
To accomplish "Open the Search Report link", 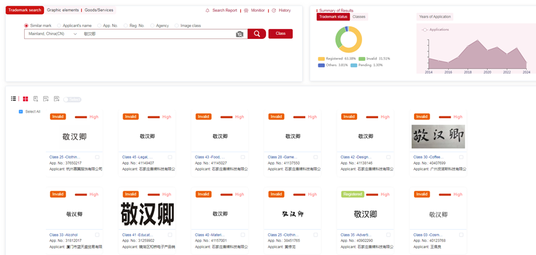I will point(225,11).
